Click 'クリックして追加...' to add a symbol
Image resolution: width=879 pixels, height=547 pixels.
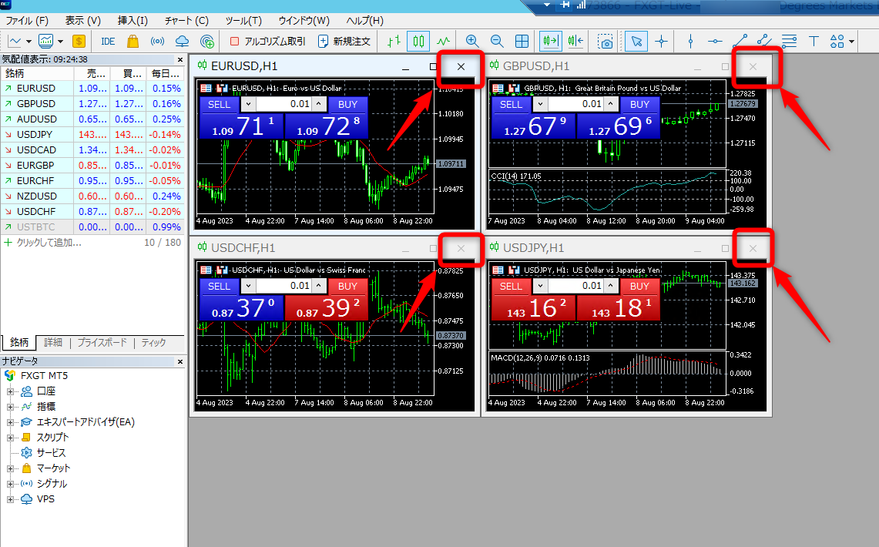(x=49, y=243)
